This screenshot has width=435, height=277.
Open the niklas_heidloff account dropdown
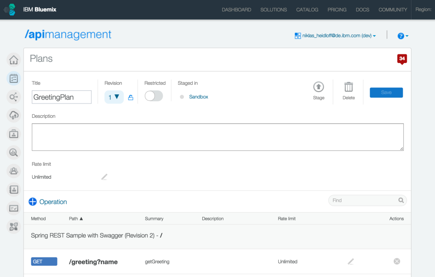(335, 36)
